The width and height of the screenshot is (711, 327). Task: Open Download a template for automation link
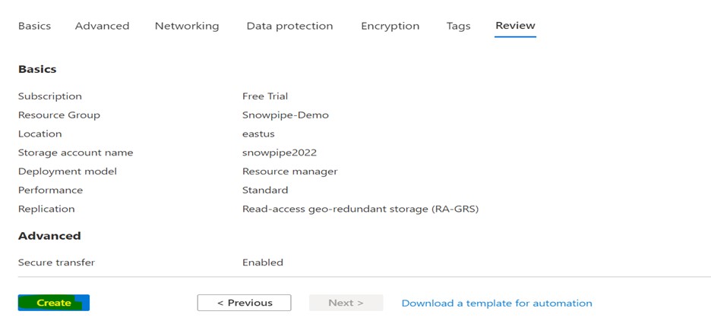click(x=496, y=303)
